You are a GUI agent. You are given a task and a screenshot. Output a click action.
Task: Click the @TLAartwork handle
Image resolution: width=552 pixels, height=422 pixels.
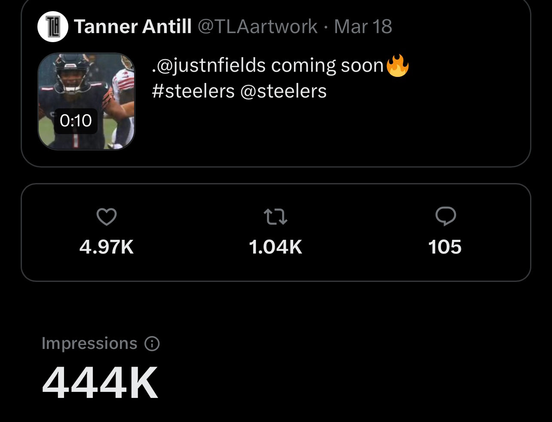(x=257, y=27)
